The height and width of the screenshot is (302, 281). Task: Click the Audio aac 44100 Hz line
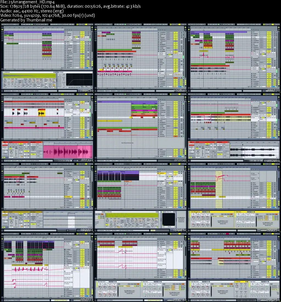pos(32,11)
